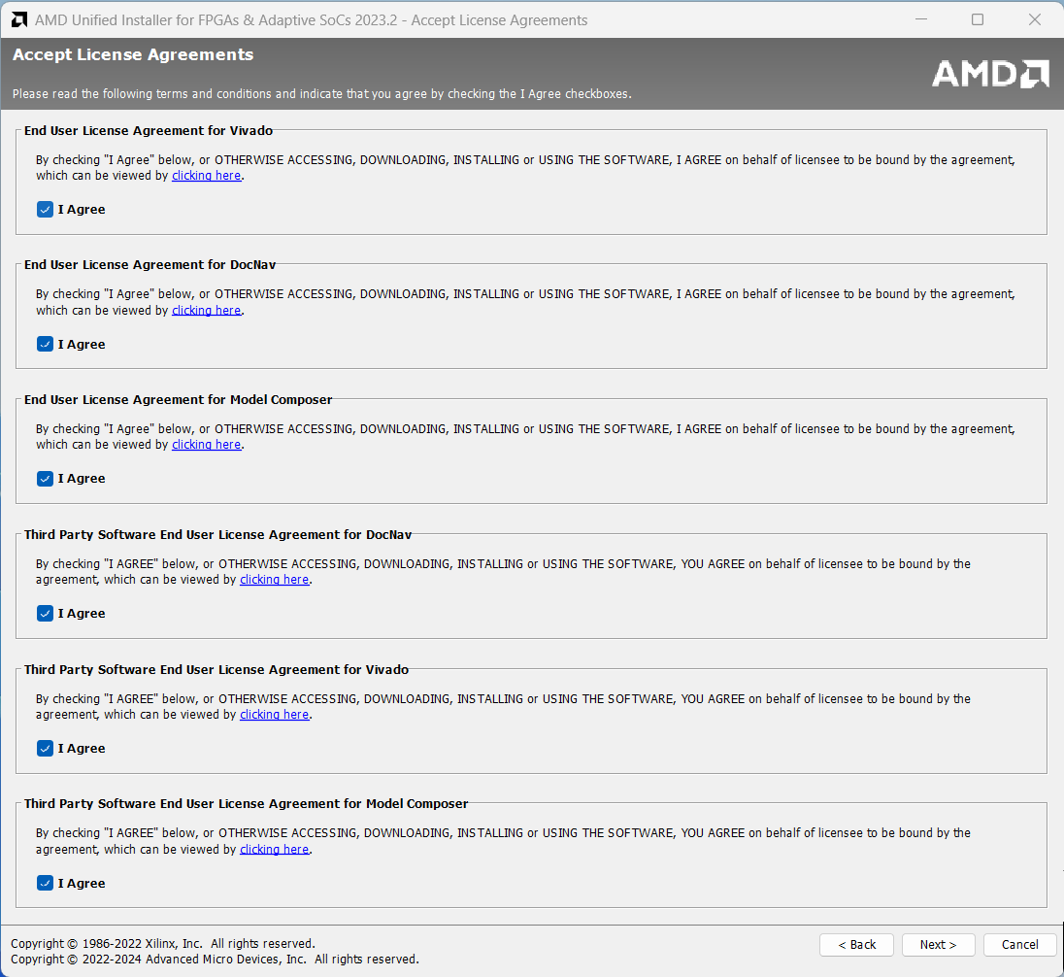1064x977 pixels.
Task: Toggle I Agree for Third Party DocNav
Action: point(45,614)
